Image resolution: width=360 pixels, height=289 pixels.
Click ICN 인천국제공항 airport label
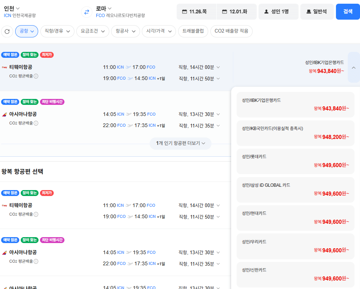20,16
